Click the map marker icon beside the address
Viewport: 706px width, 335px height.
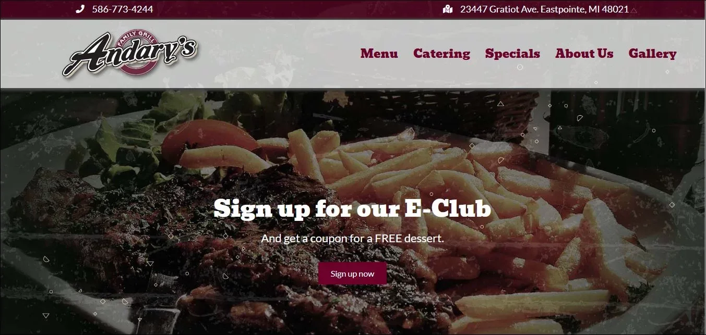448,9
